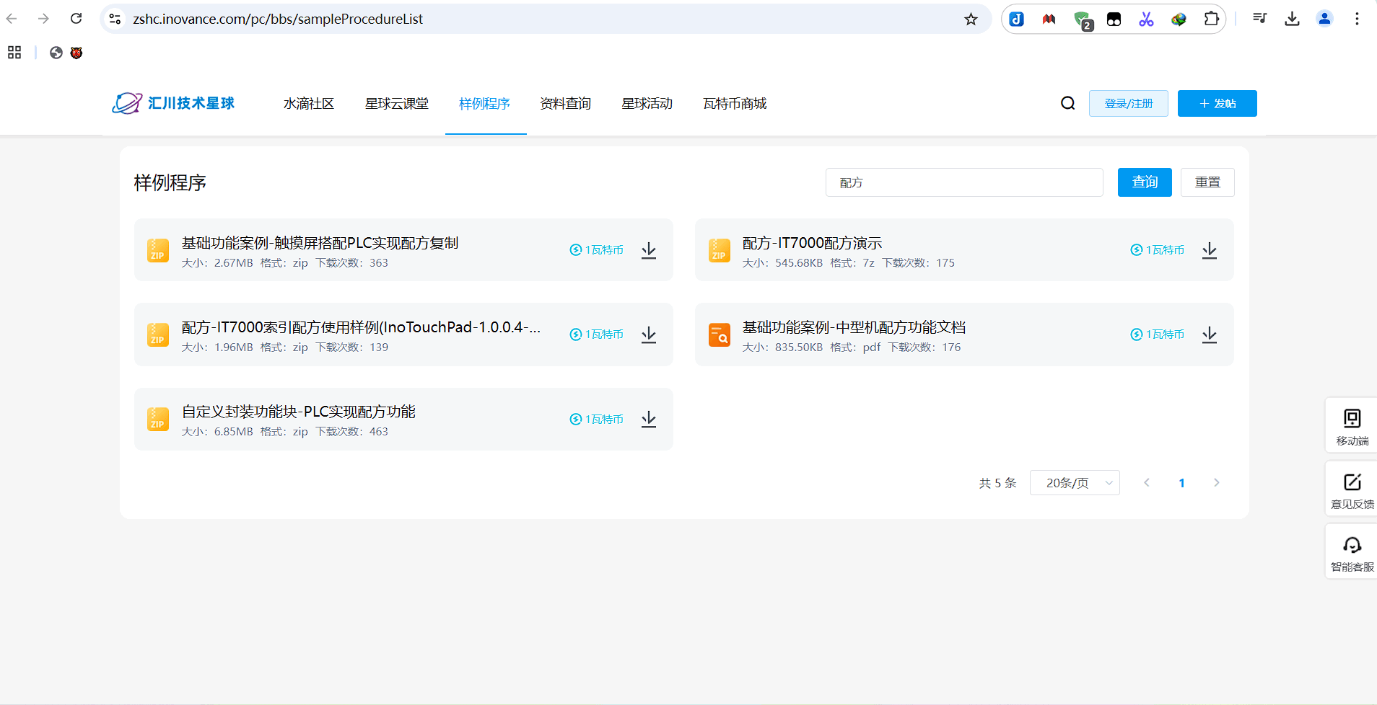The width and height of the screenshot is (1377, 705).
Task: Click the 汇川技术星球 logo
Action: click(x=174, y=104)
